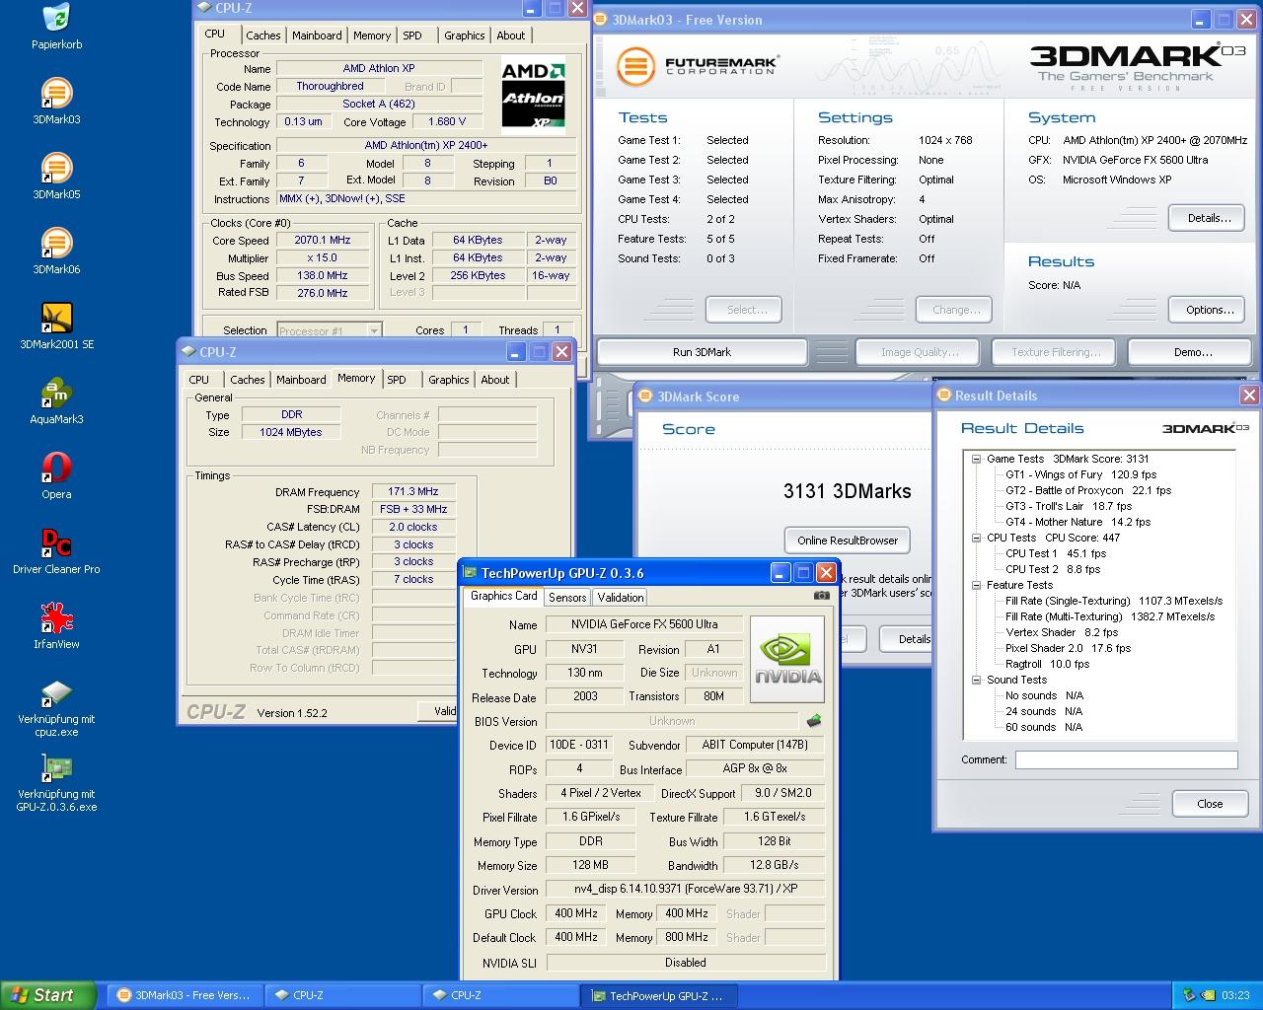Click the Comment input field

pos(1126,759)
